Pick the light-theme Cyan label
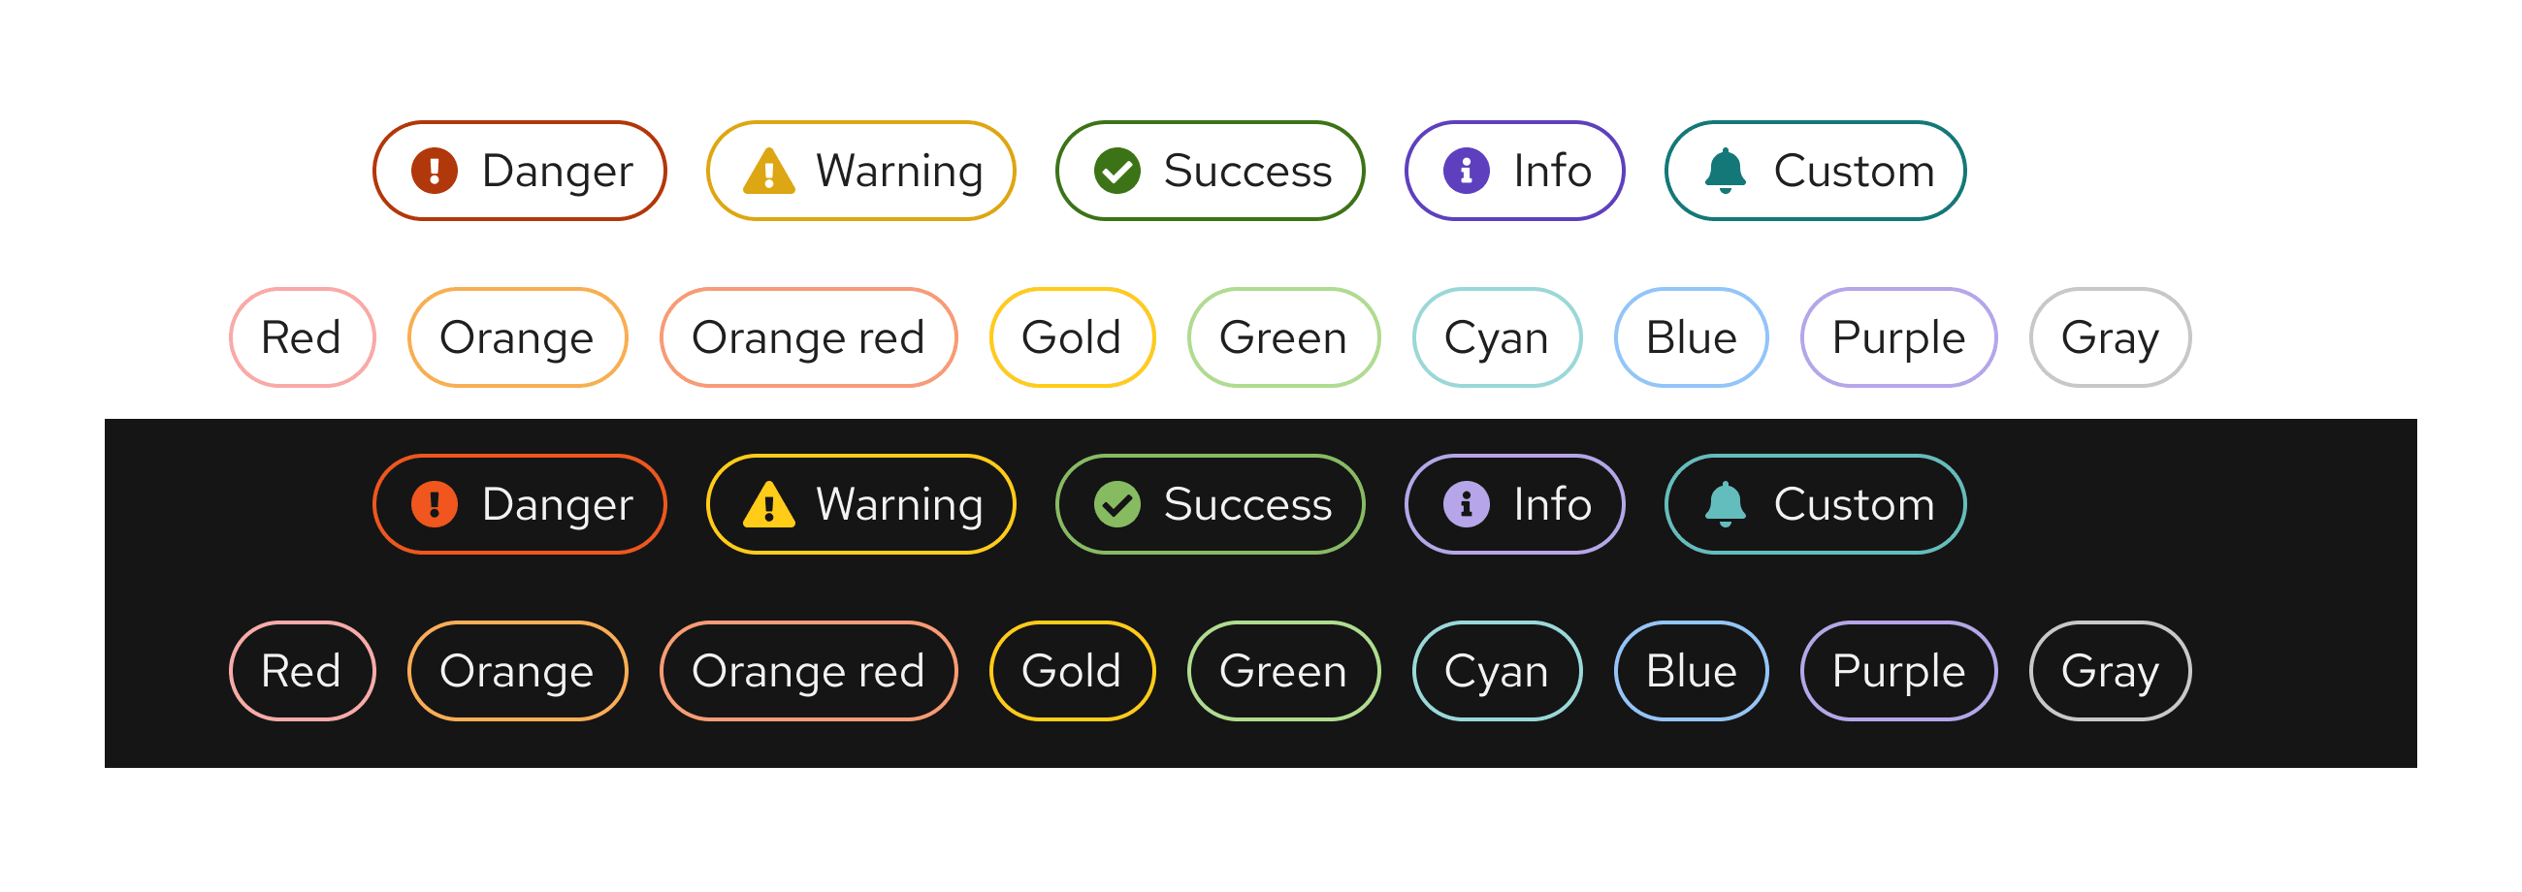The image size is (2522, 892). [x=1496, y=337]
